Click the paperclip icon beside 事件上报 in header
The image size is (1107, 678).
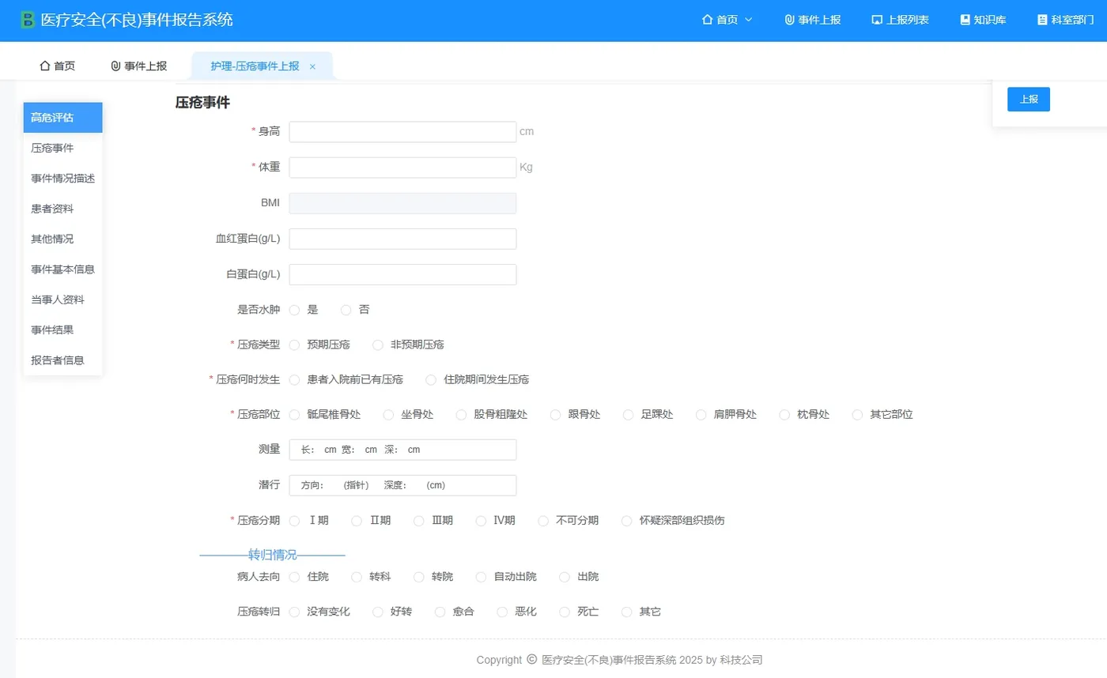coord(789,20)
